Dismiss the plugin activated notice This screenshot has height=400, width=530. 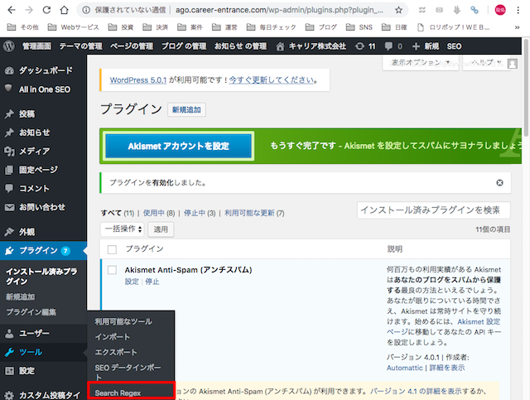[x=499, y=182]
